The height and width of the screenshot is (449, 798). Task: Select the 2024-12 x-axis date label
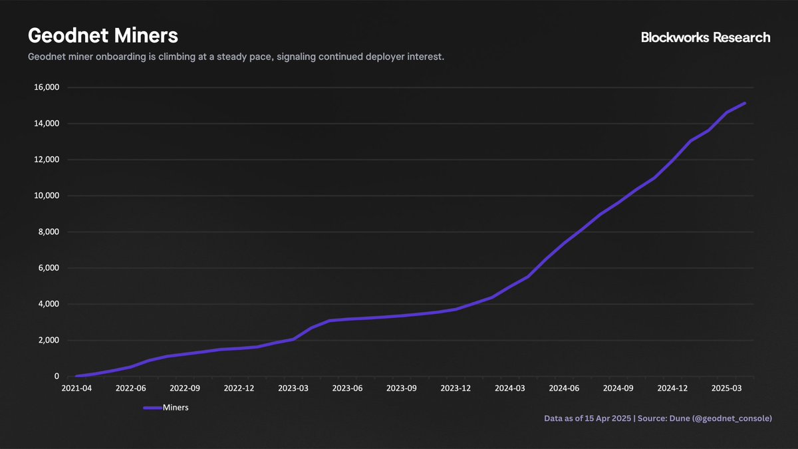(x=674, y=388)
